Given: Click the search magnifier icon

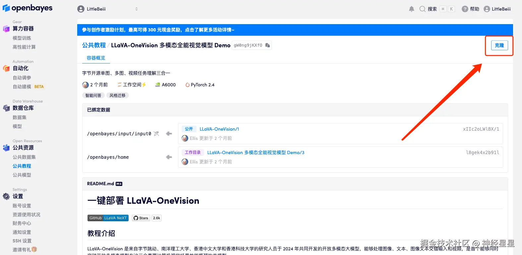Looking at the screenshot, I should click(x=422, y=9).
